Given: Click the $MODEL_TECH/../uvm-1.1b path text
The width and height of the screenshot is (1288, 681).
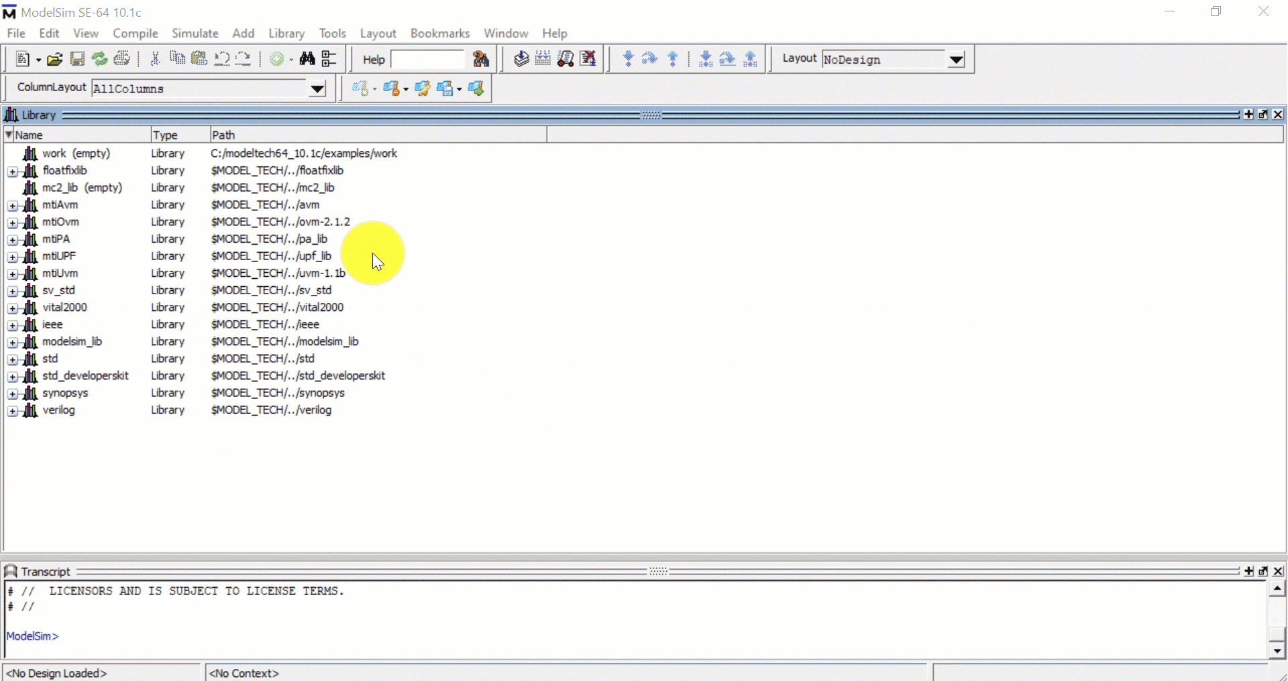Looking at the screenshot, I should (278, 273).
